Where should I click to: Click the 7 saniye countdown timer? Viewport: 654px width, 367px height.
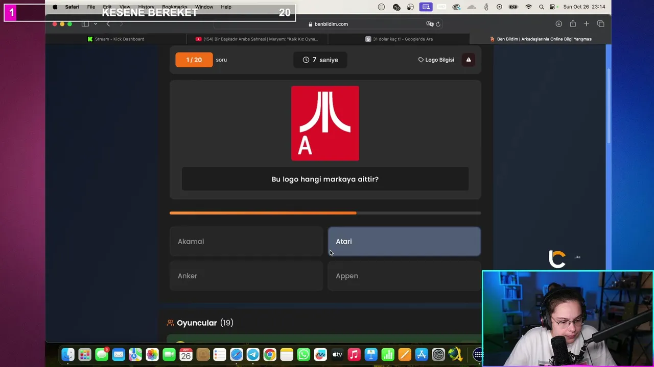tap(320, 60)
